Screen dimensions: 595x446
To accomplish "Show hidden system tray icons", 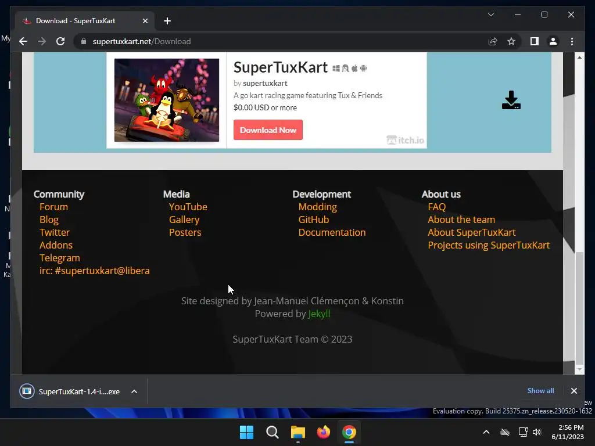I will [486, 432].
